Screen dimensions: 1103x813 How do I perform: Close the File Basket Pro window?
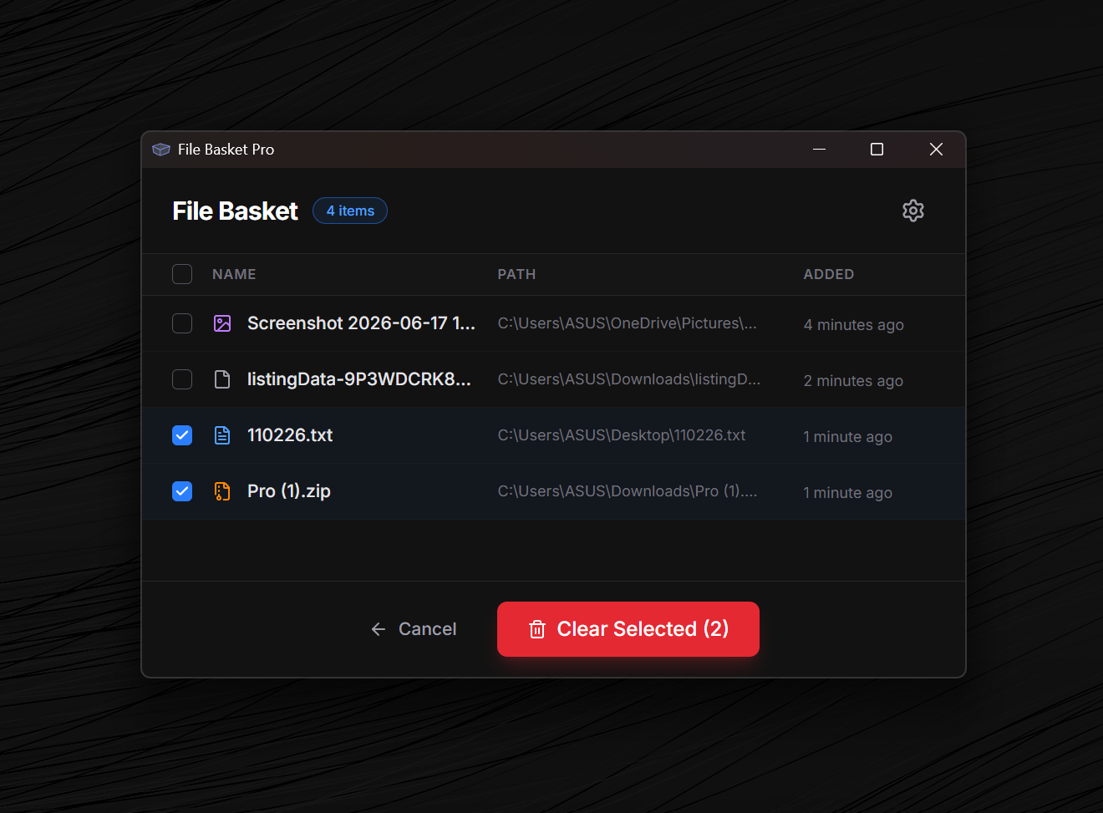pyautogui.click(x=936, y=150)
